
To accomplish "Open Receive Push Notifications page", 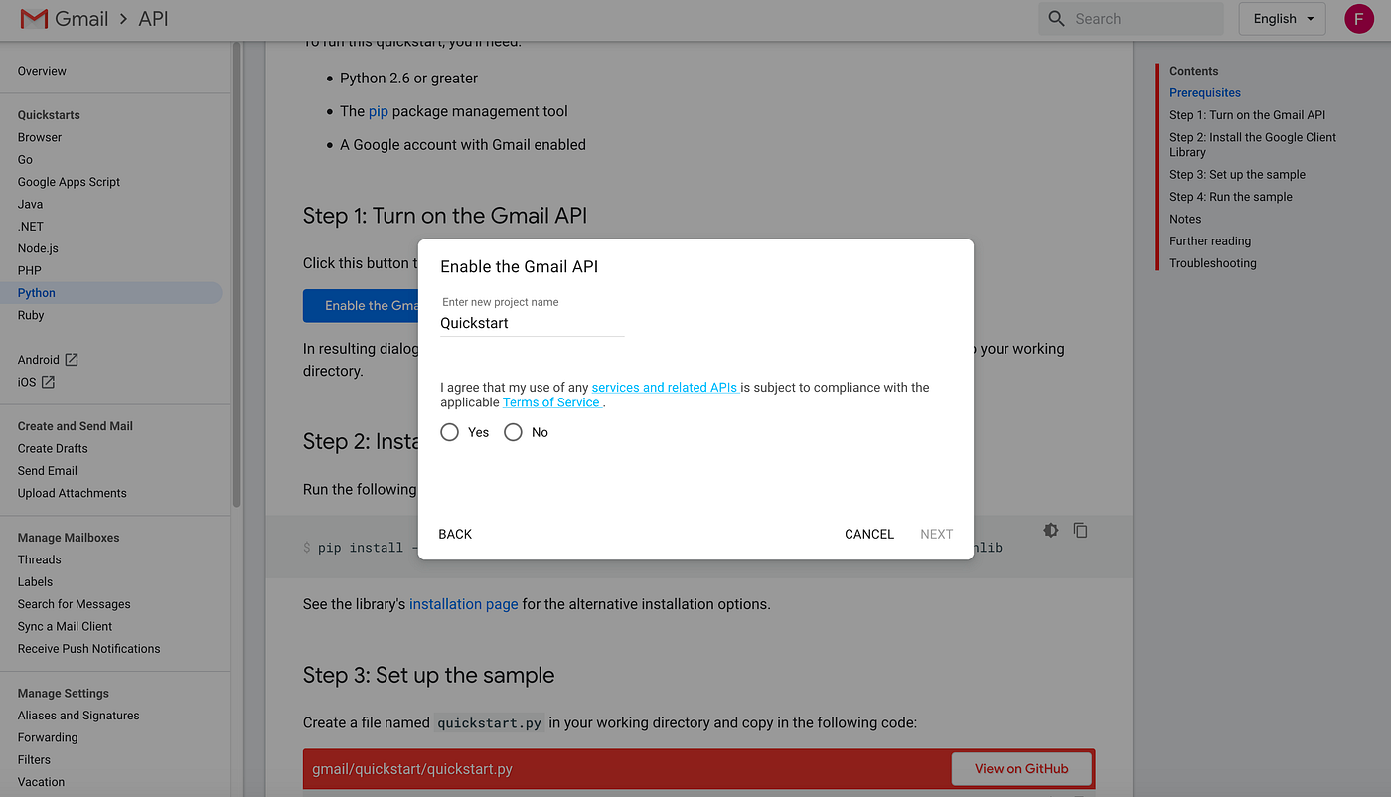I will 88,649.
